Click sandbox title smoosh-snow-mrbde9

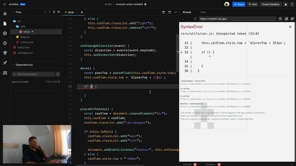point(129,4)
